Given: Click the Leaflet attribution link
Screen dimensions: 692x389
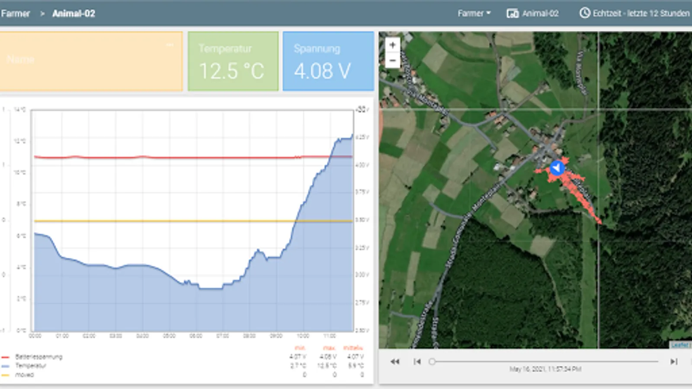Looking at the screenshot, I should pyautogui.click(x=680, y=345).
